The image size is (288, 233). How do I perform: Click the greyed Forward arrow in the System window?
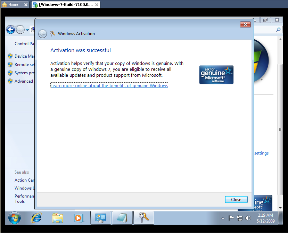(20, 30)
